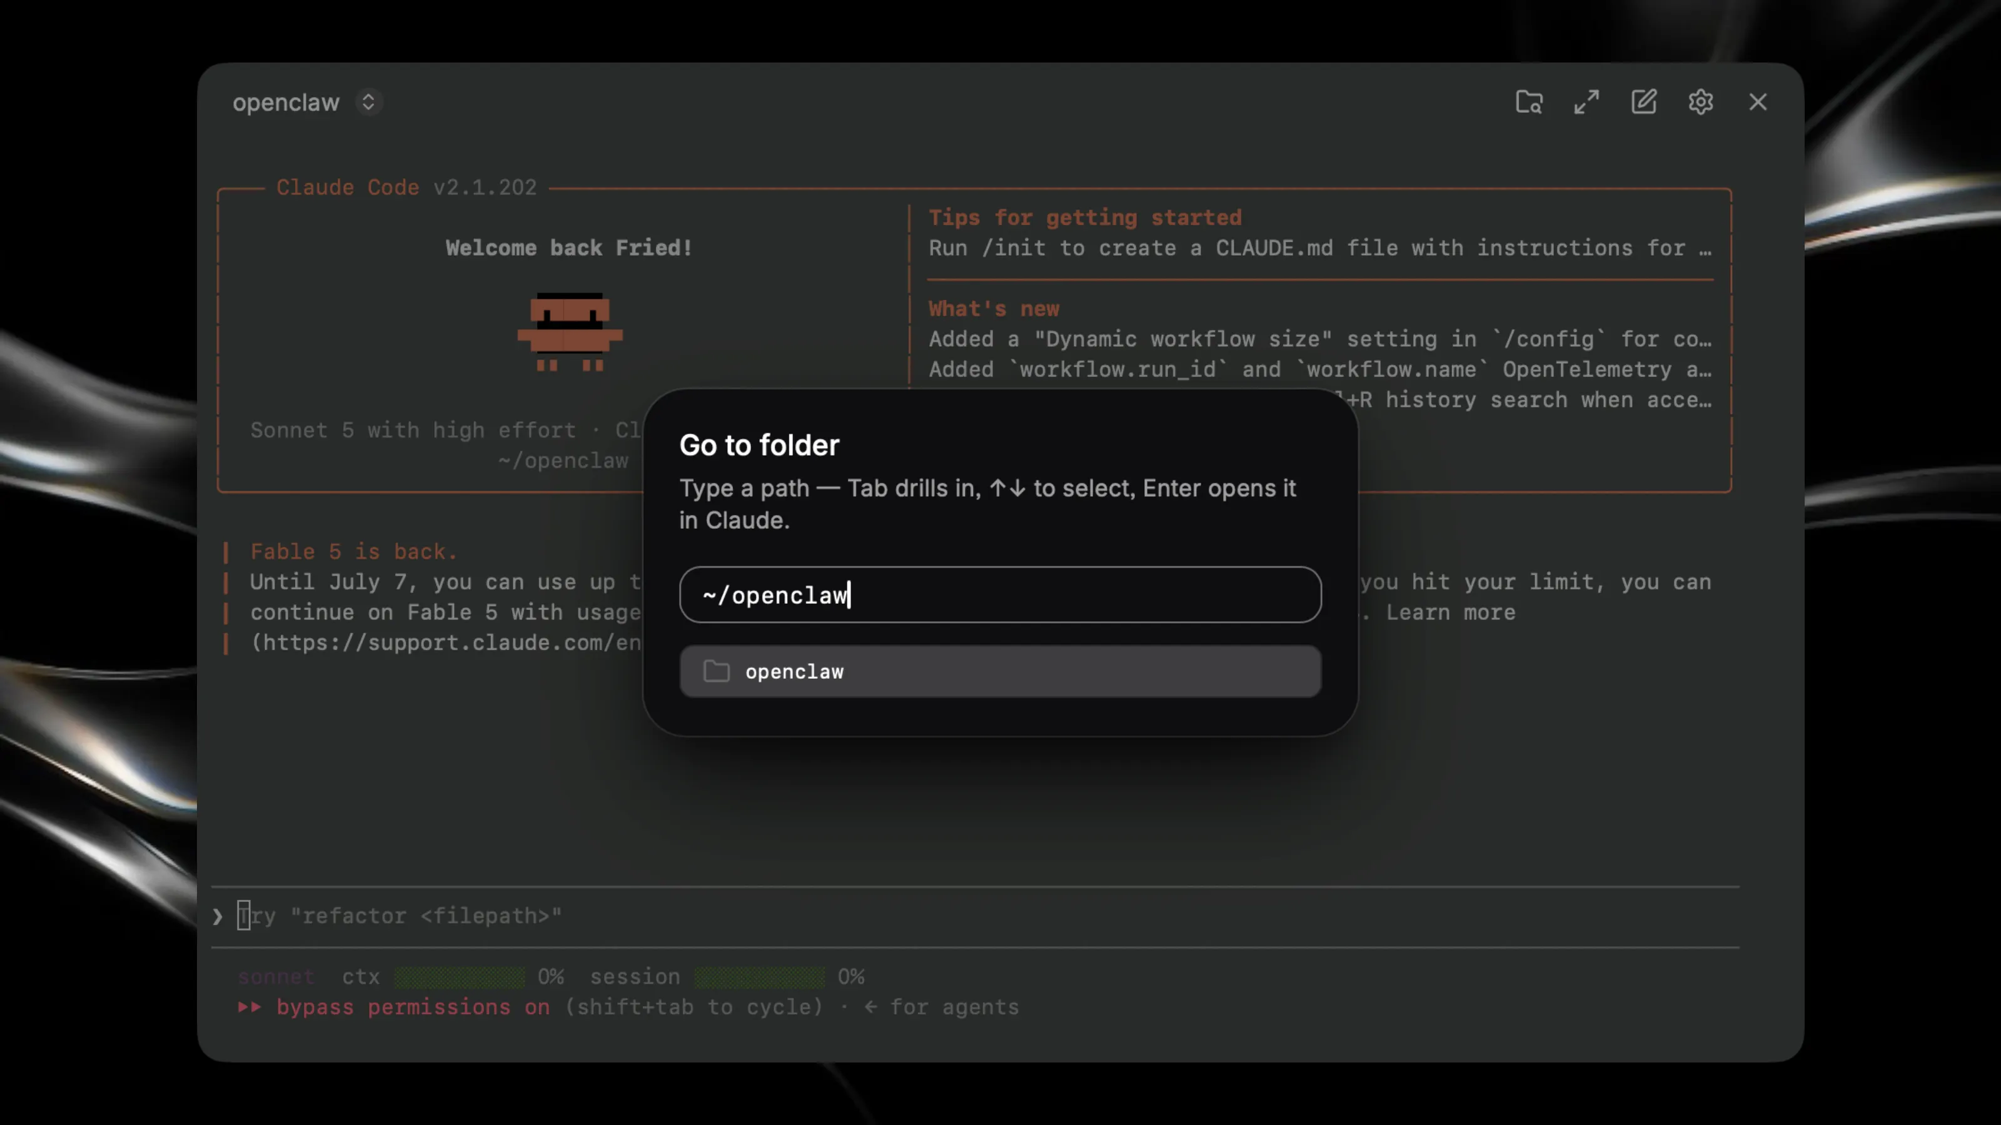
Task: Click the terminal prompt input line
Action: click(x=975, y=916)
